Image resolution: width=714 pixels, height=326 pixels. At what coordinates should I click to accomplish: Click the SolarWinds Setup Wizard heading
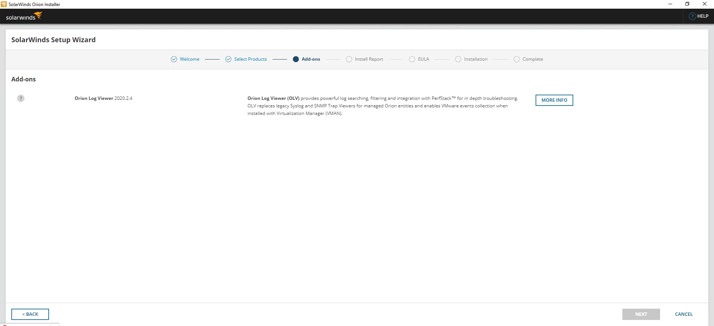tap(53, 40)
